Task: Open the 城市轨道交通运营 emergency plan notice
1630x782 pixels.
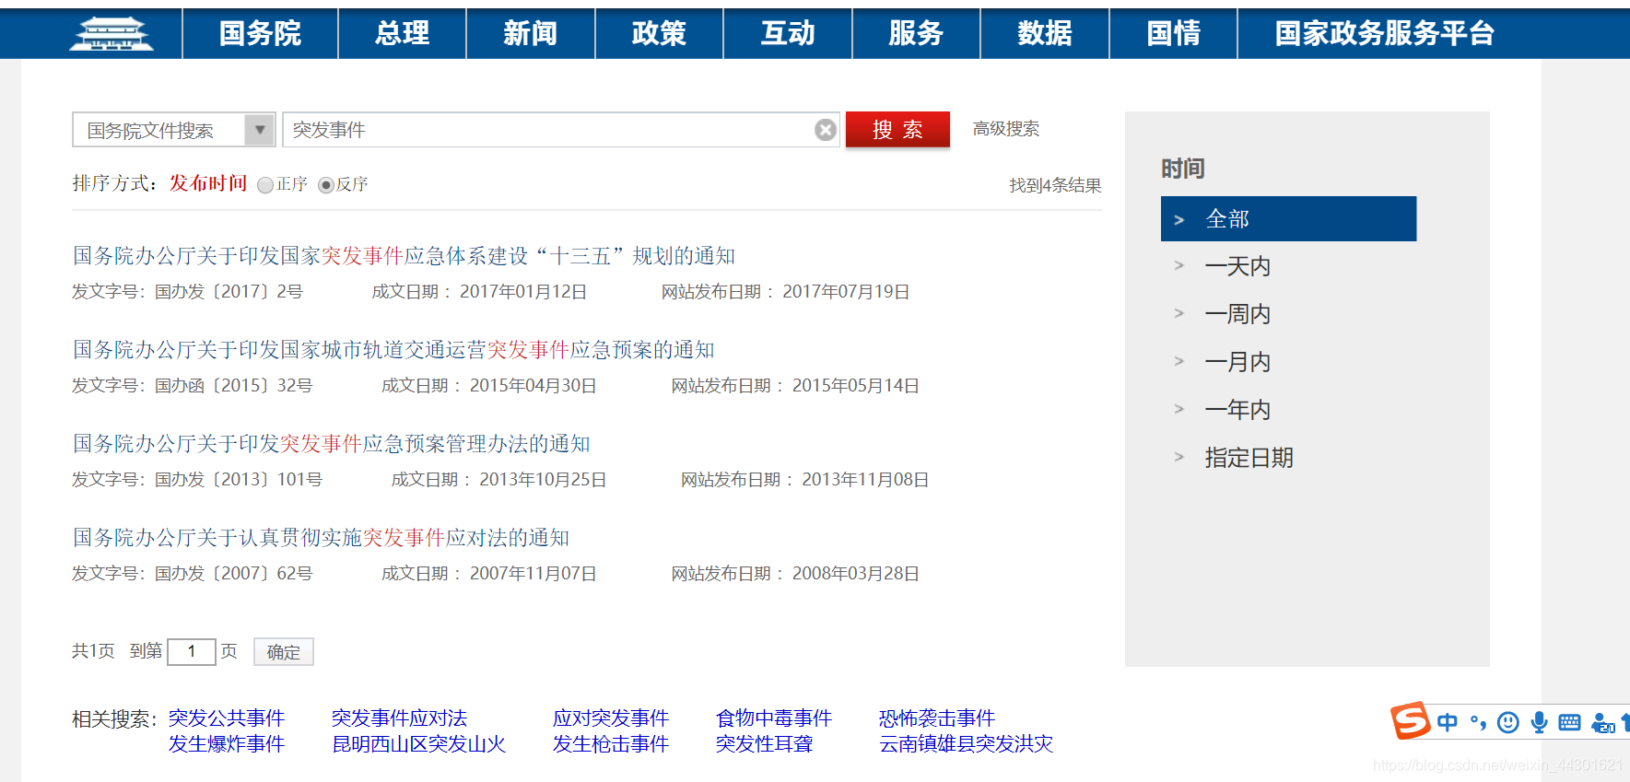Action: point(393,350)
